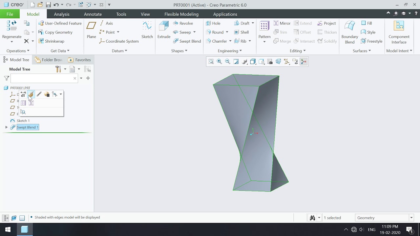Click the Model Tree search input field

tap(44, 78)
